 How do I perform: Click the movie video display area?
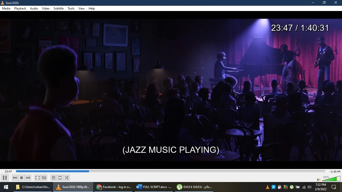coord(171,90)
